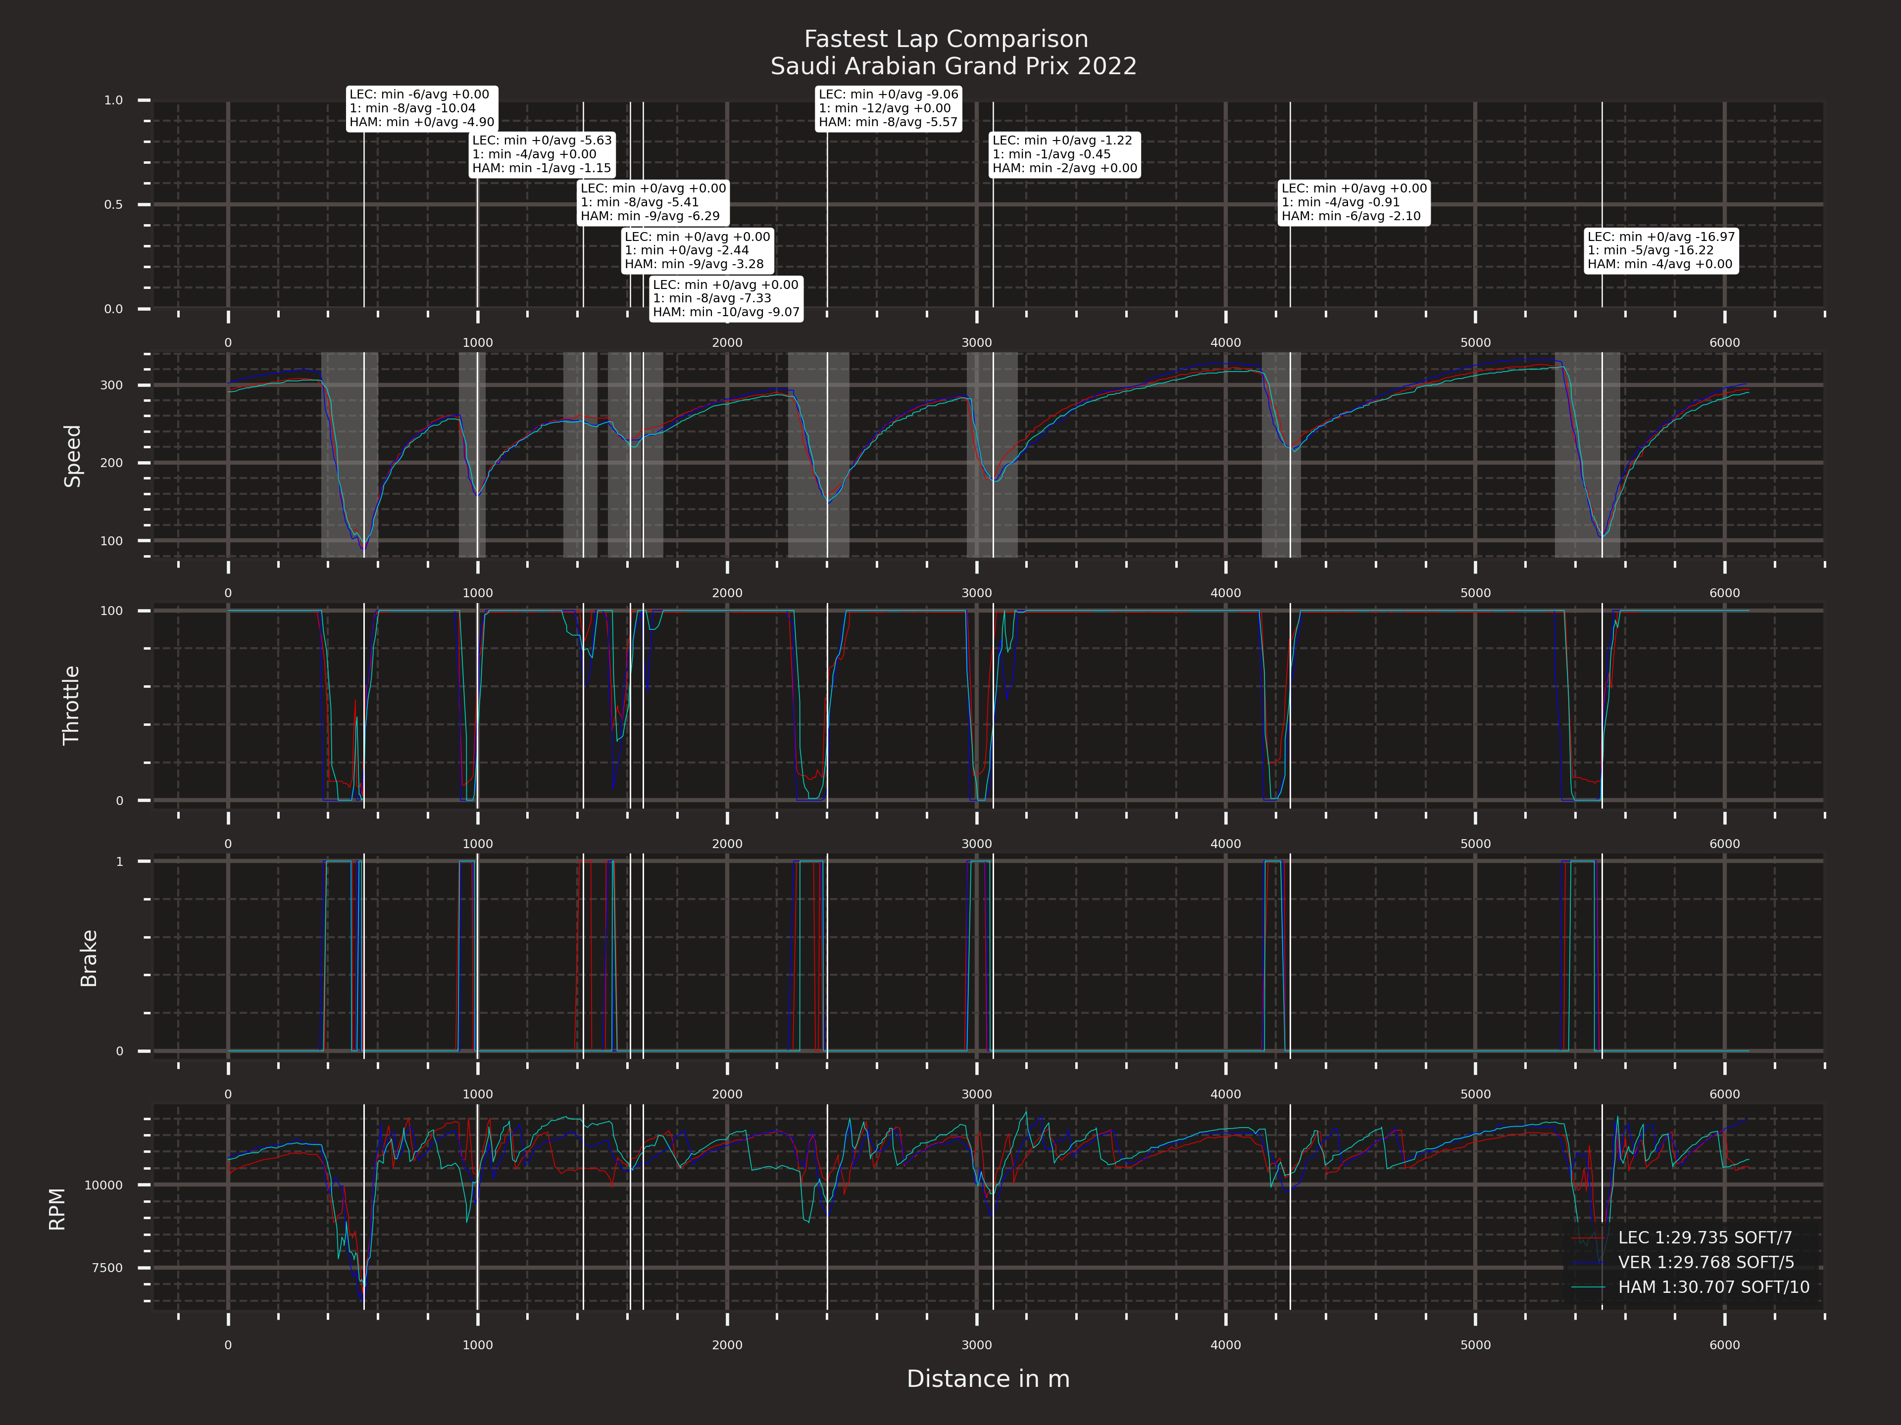Click annotation box showing HAM avg -2.10
The image size is (1901, 1425).
[x=1353, y=203]
